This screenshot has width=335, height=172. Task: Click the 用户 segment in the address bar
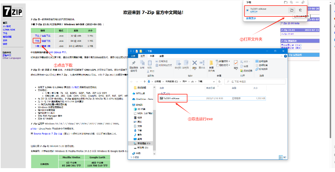click(x=185, y=82)
